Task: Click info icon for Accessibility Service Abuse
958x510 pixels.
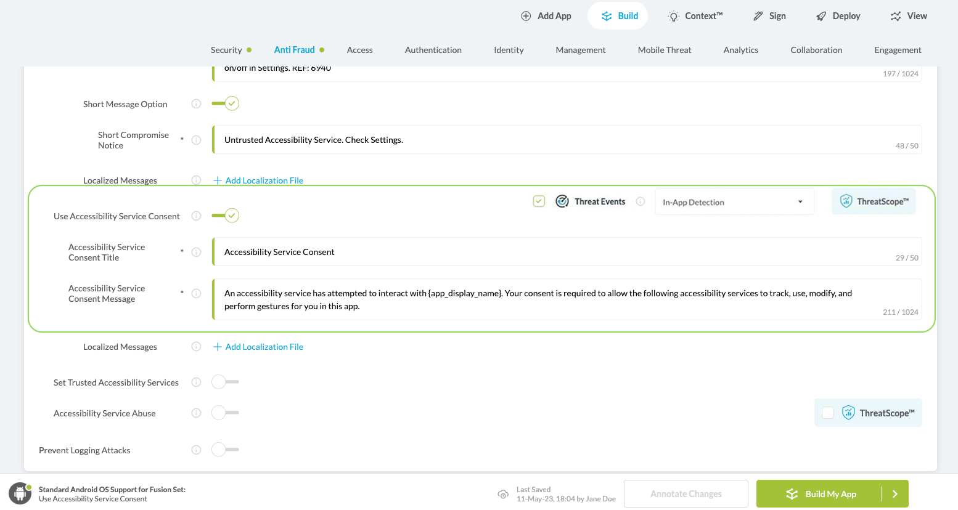Action: pyautogui.click(x=196, y=413)
